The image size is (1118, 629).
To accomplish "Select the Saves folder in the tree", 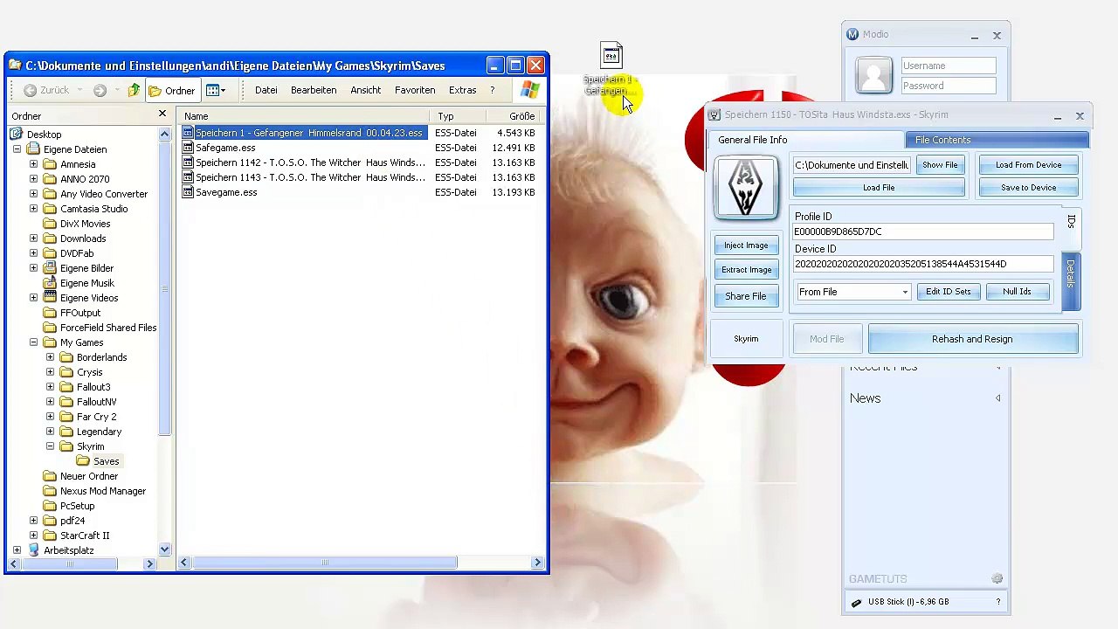I will point(106,461).
